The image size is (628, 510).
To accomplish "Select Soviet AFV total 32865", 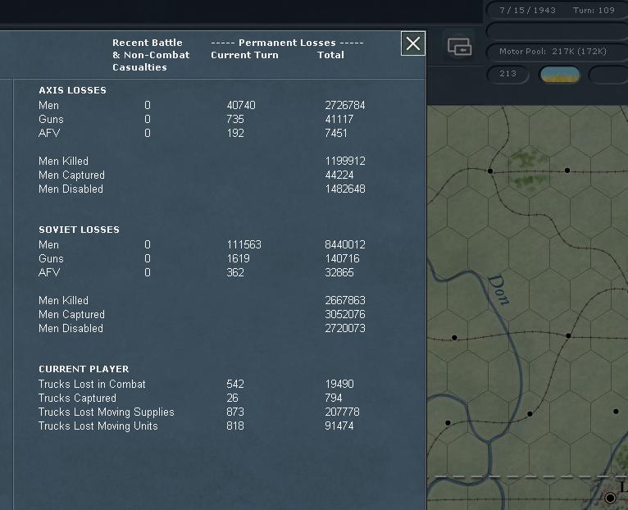I will (x=339, y=272).
